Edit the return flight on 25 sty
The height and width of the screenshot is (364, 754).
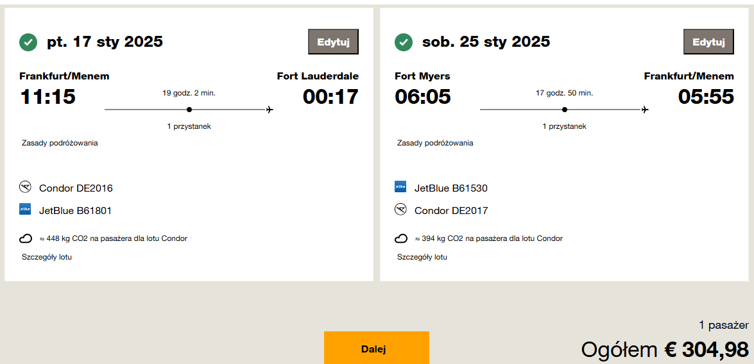point(709,42)
